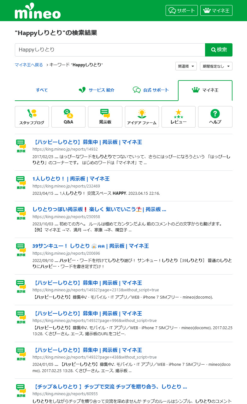Viewport: 247px width, 404px height.
Task: Click URL text king.mineo.jp/reports/232469
Action: (66, 186)
